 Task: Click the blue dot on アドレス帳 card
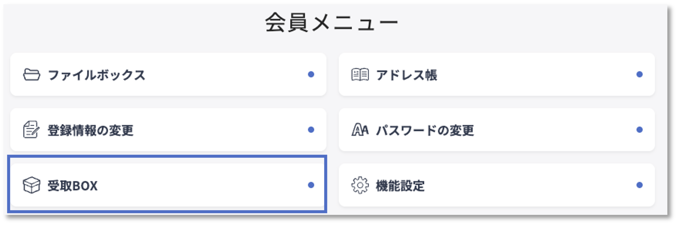pos(639,74)
